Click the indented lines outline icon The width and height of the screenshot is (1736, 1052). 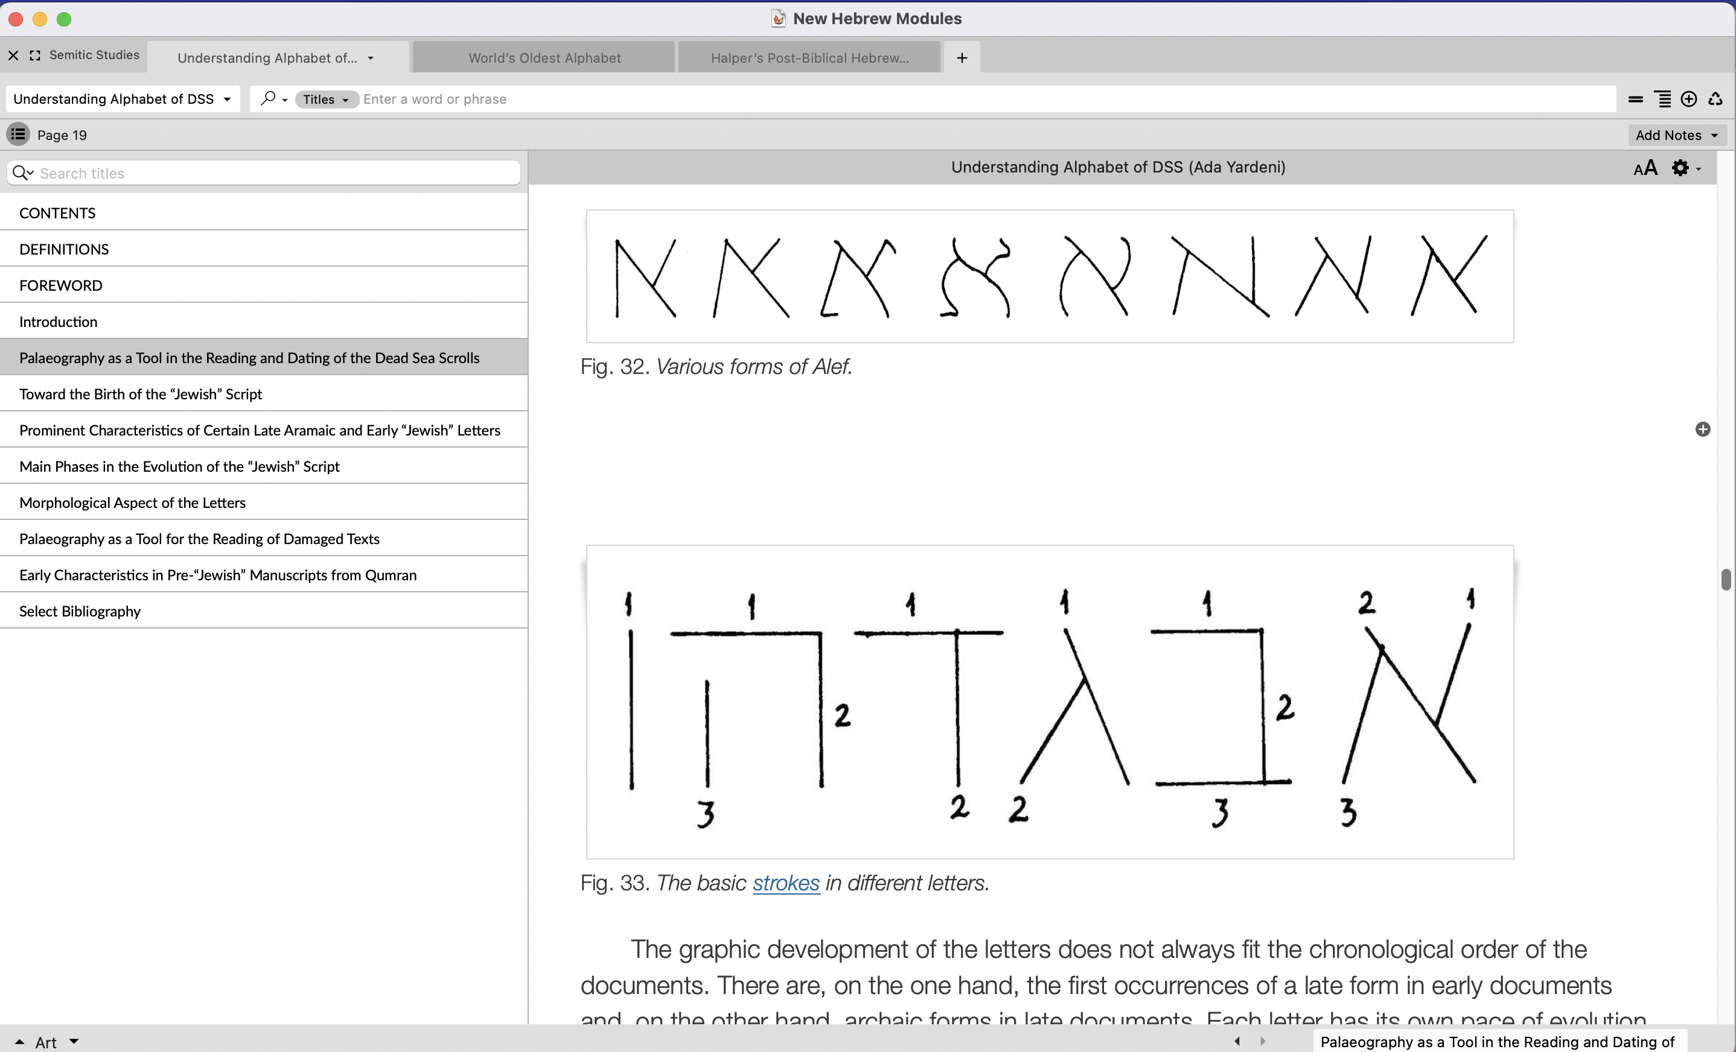coord(1662,100)
